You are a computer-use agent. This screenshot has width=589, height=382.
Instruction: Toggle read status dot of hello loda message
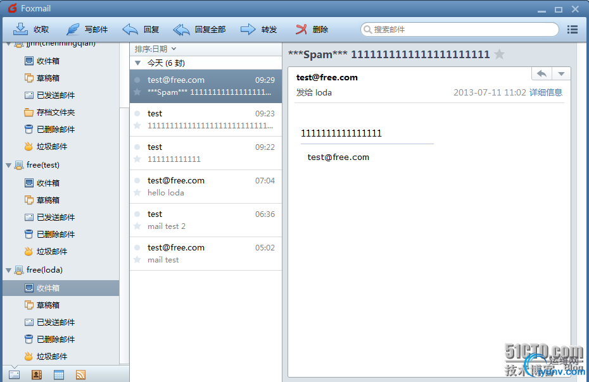pos(137,180)
